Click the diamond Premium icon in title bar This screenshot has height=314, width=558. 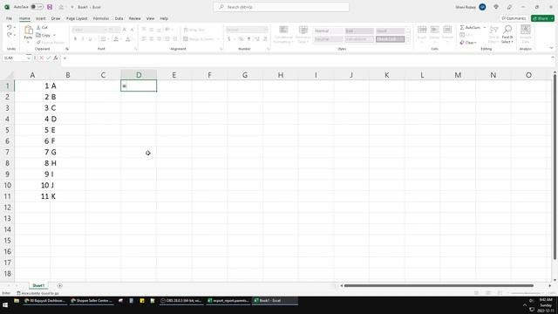[496, 7]
